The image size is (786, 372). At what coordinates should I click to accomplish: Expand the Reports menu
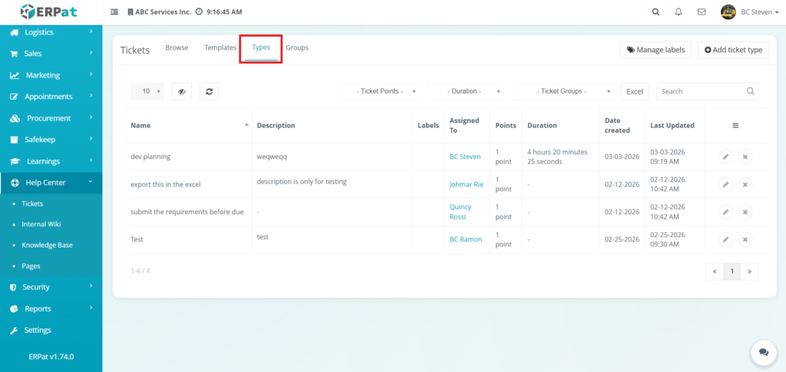coord(51,309)
